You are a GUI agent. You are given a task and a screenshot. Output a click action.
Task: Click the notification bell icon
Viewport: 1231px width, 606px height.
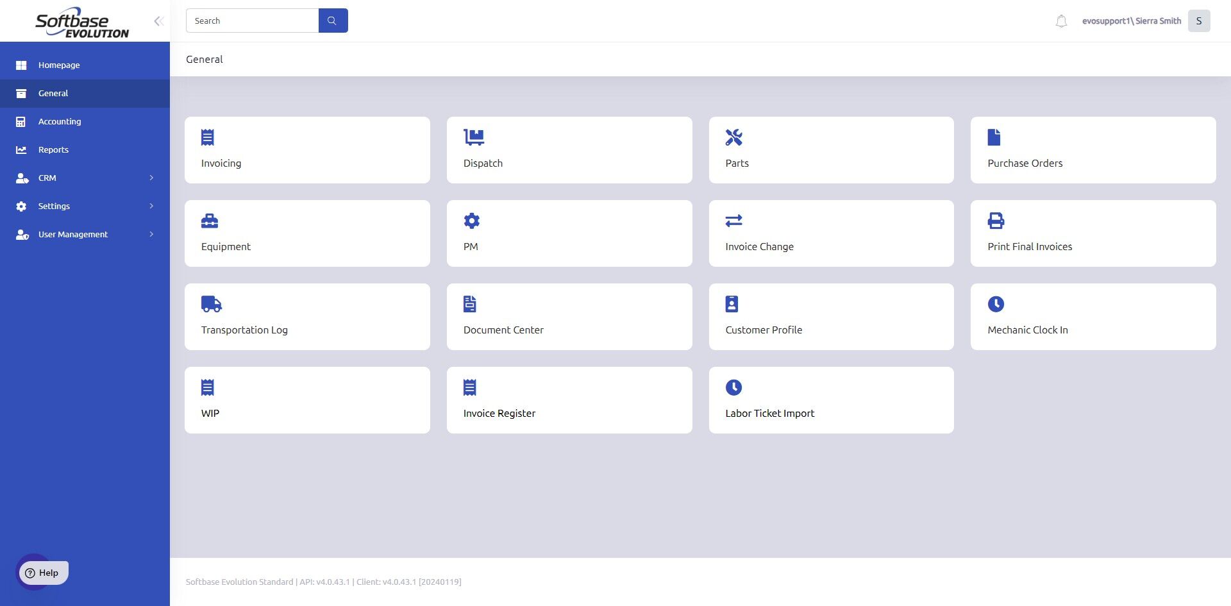(1061, 21)
